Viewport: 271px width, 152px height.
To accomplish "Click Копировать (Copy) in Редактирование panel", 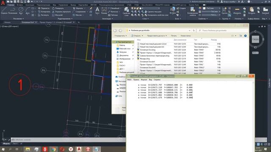I will pyautogui.click(x=44, y=12).
